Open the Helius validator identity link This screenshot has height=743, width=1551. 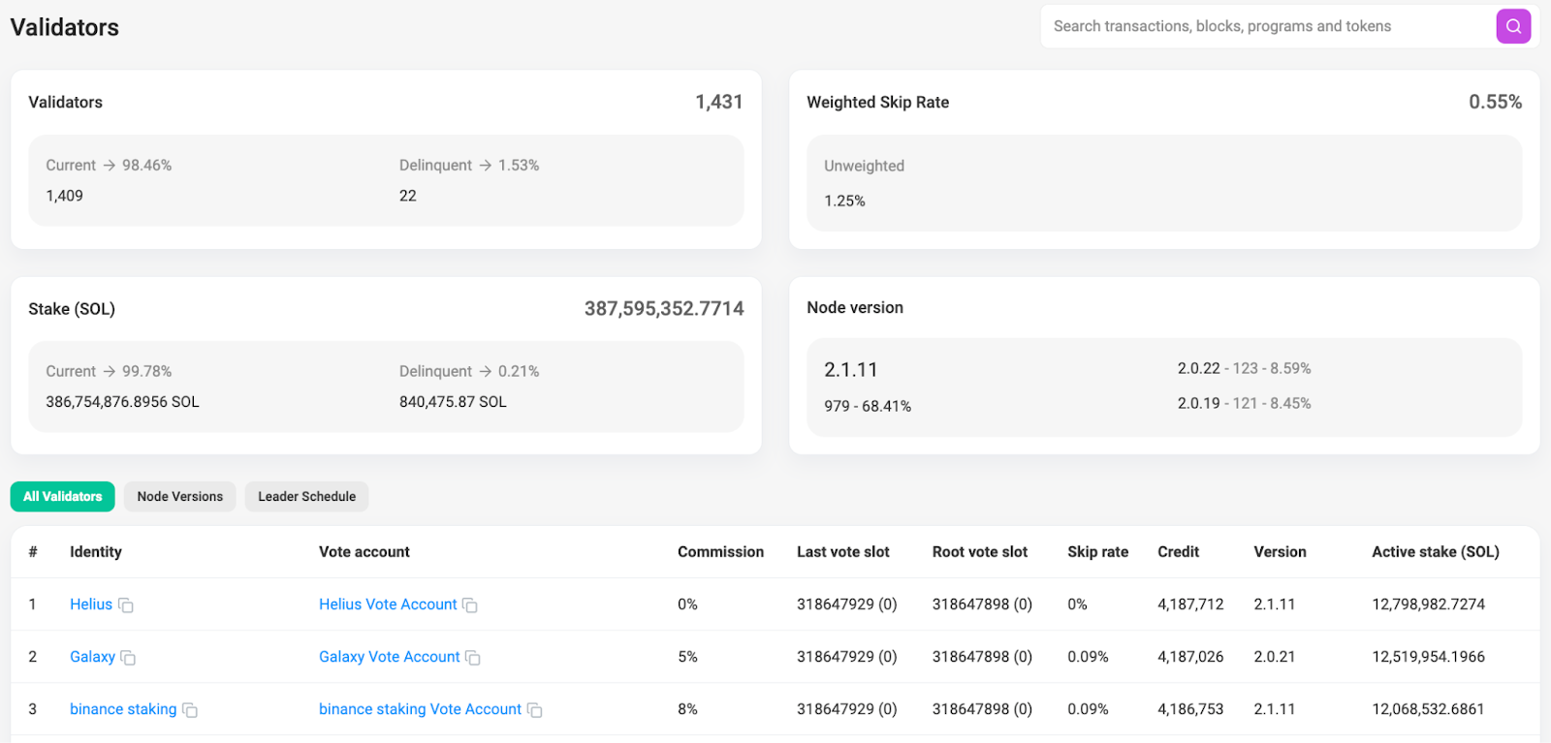click(x=91, y=604)
